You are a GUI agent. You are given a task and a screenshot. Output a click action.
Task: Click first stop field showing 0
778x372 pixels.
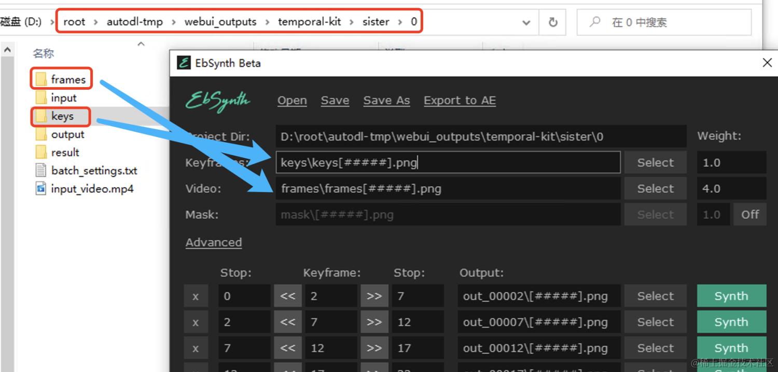pos(244,296)
